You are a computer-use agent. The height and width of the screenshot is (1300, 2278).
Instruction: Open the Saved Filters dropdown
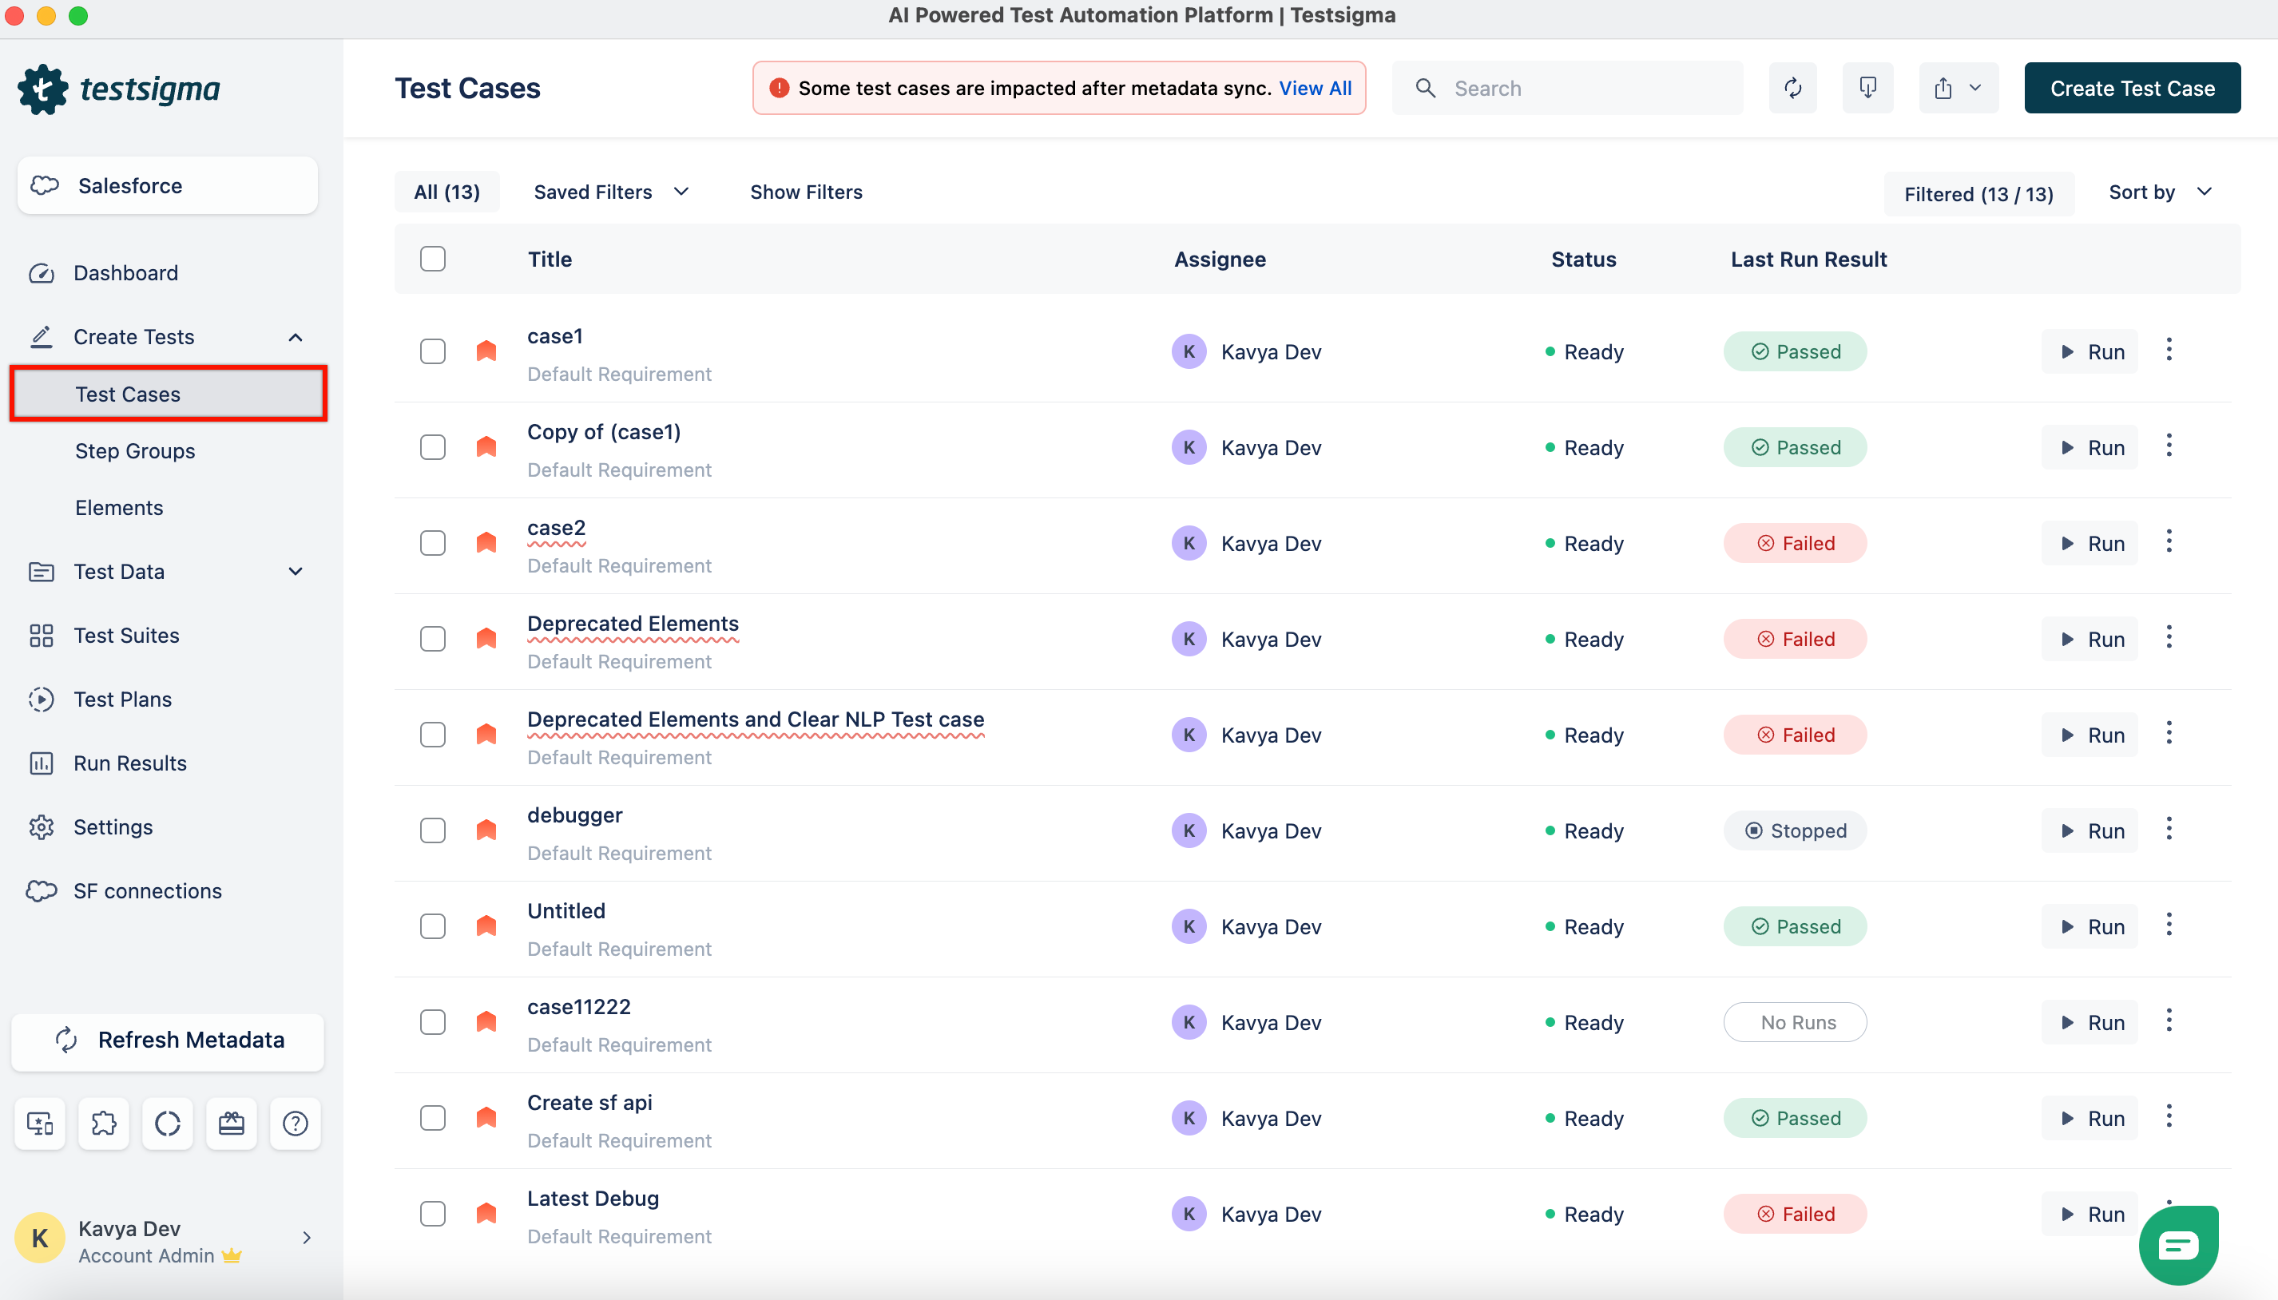coord(611,192)
